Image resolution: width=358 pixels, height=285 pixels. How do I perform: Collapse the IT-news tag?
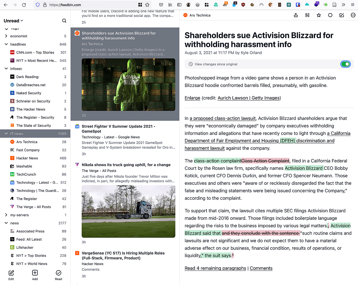[x=6, y=134]
